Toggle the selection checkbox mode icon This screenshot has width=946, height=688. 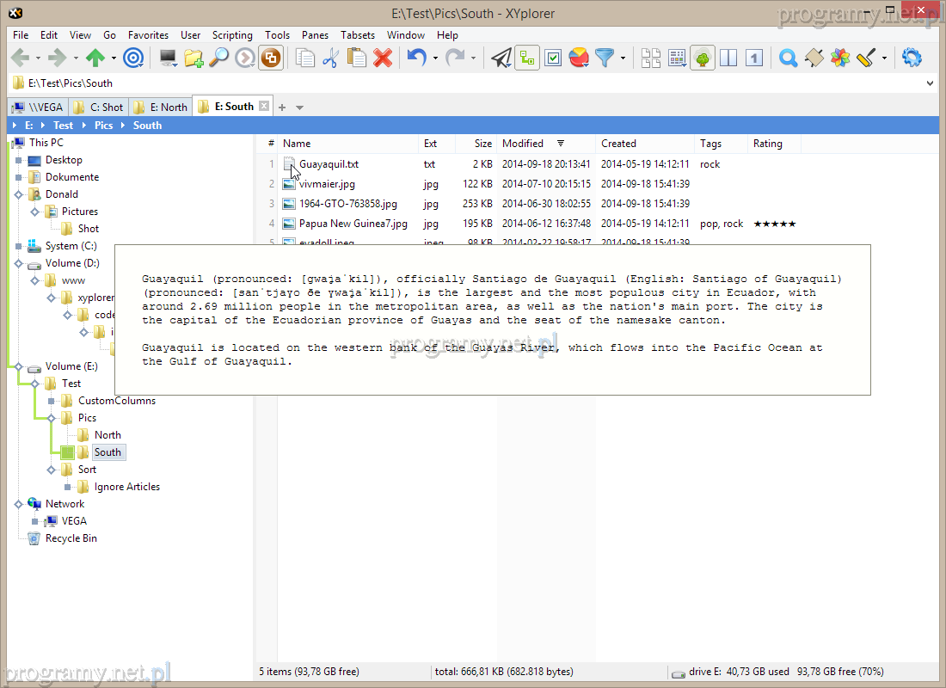click(x=553, y=58)
